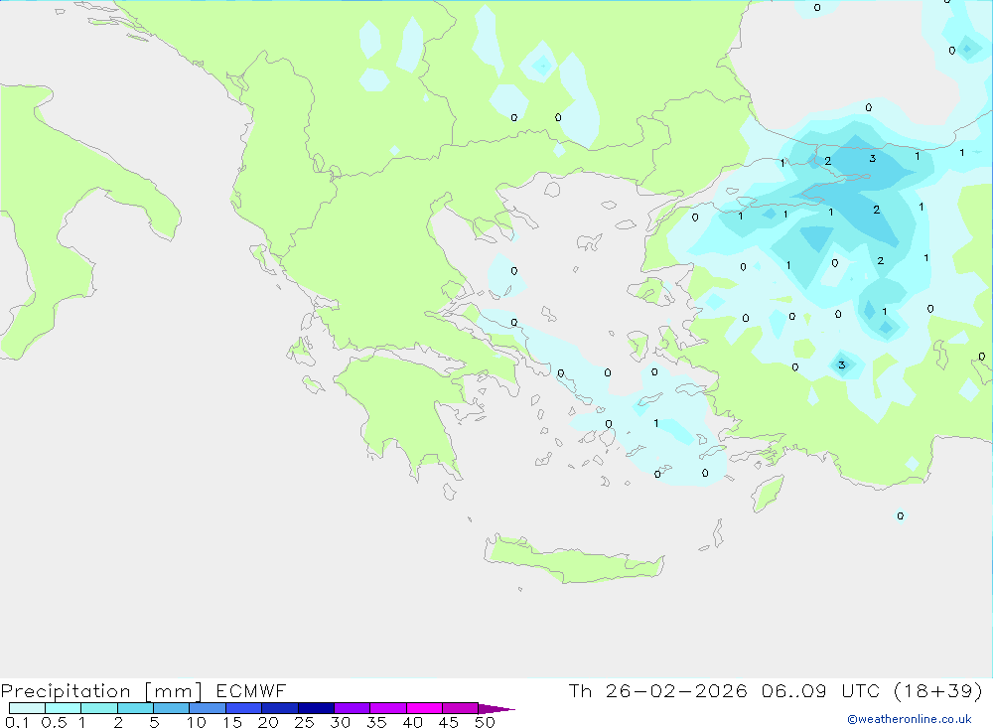Click the '0.5' legend scale label
The image size is (993, 728).
pyautogui.click(x=54, y=722)
